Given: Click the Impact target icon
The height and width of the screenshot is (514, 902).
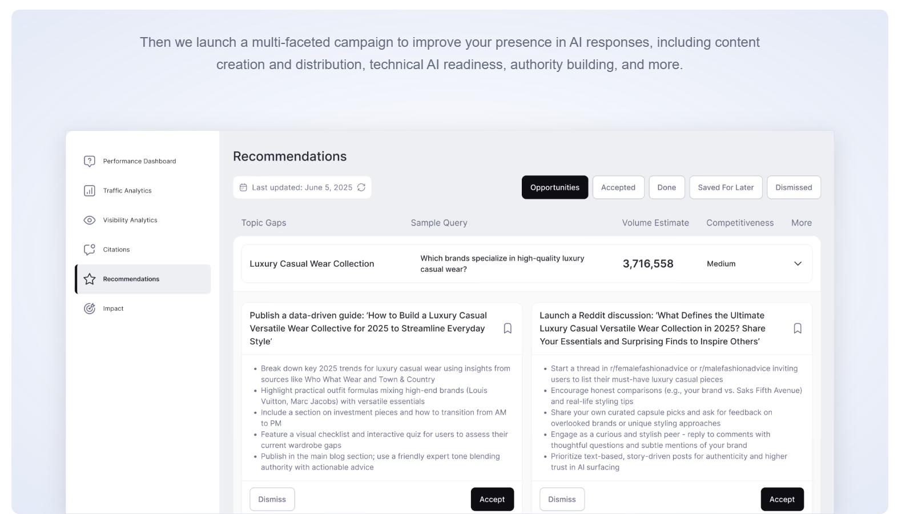Looking at the screenshot, I should (90, 309).
